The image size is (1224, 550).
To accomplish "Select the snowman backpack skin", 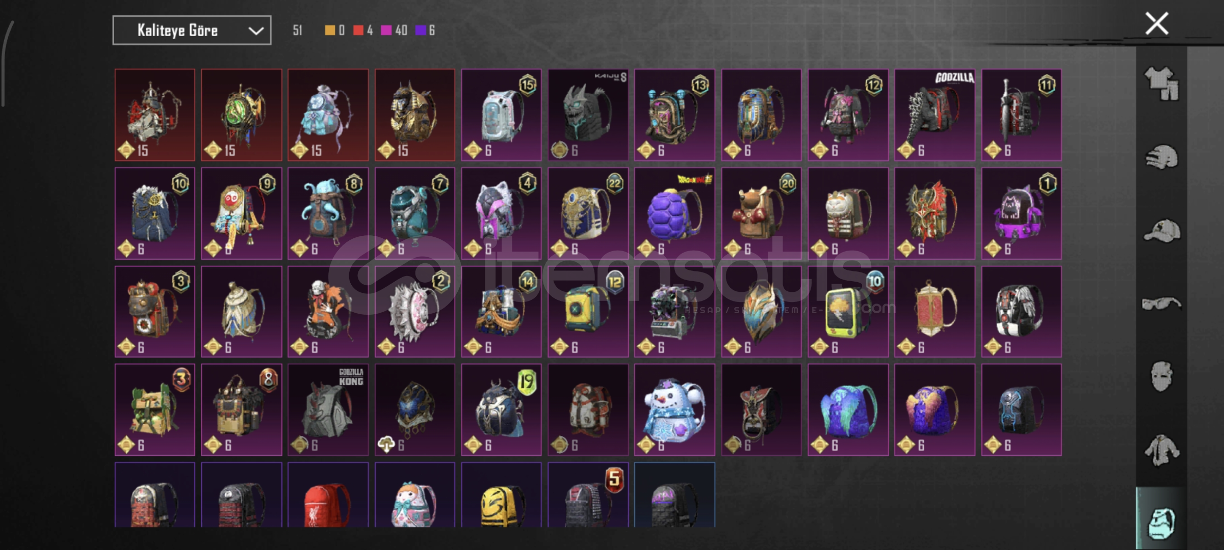I will click(x=674, y=409).
